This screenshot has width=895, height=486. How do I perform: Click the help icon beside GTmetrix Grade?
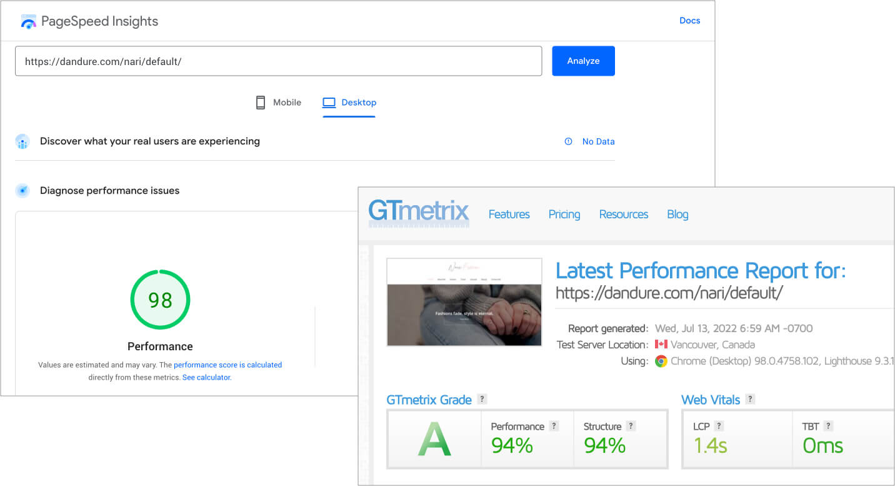pyautogui.click(x=482, y=399)
